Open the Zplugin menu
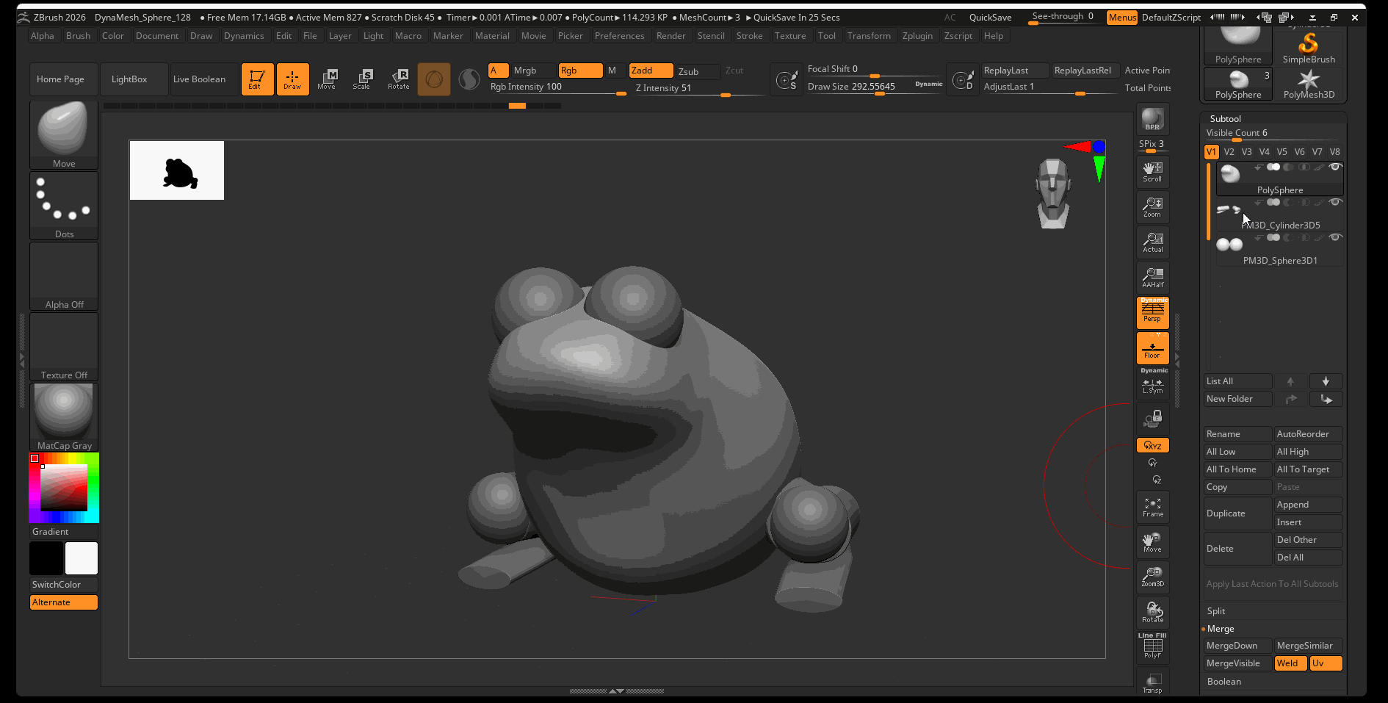Screen dimensions: 1388x703 (917, 36)
